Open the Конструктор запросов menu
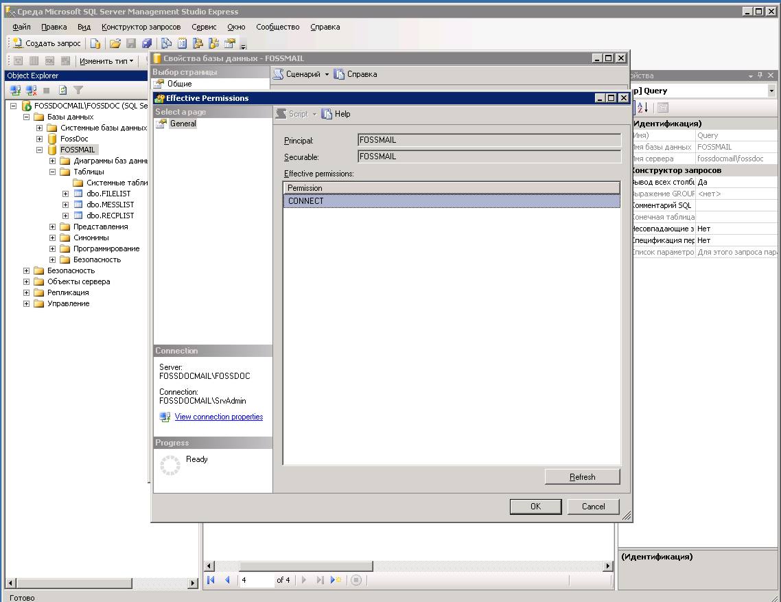This screenshot has height=602, width=781. [141, 27]
